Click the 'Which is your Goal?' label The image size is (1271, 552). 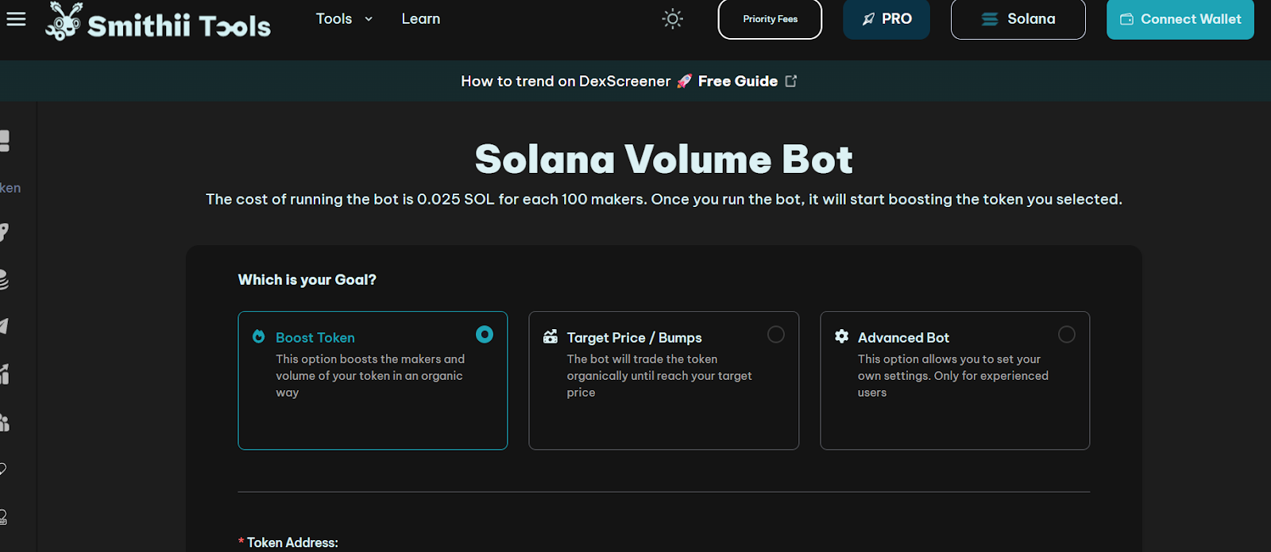[x=307, y=280]
